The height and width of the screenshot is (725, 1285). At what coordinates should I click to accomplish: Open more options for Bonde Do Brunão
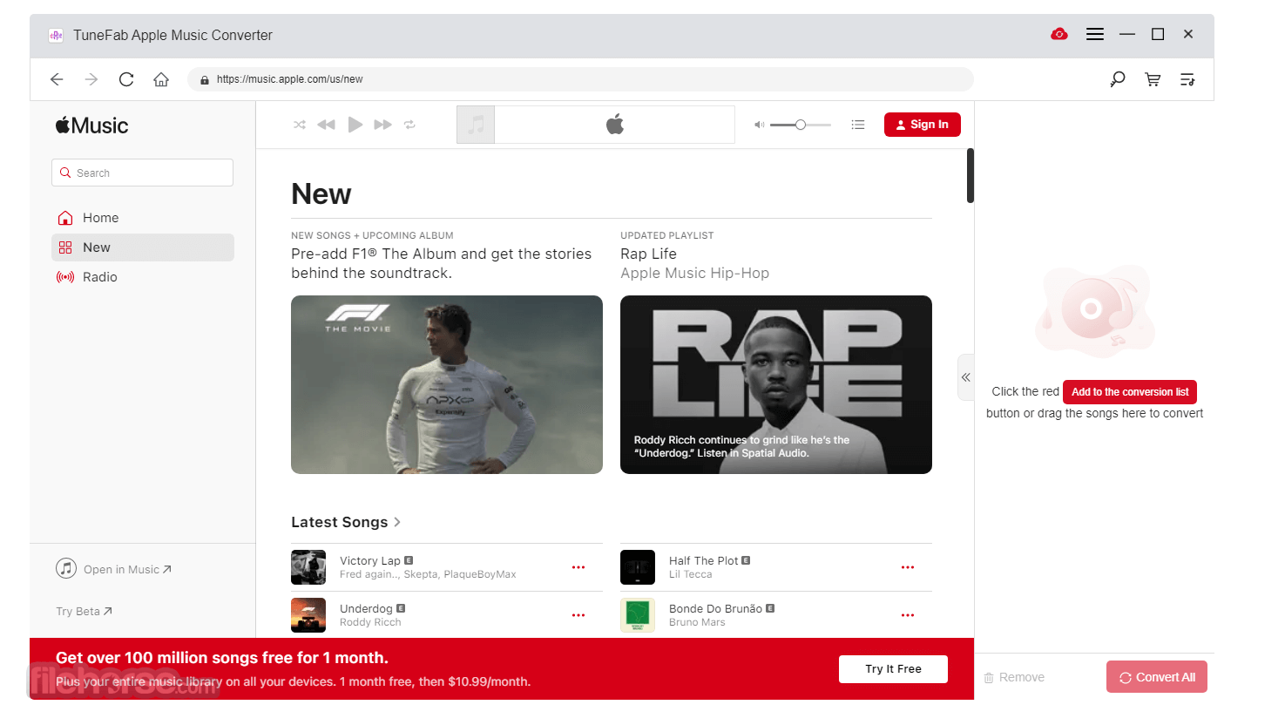click(x=908, y=615)
